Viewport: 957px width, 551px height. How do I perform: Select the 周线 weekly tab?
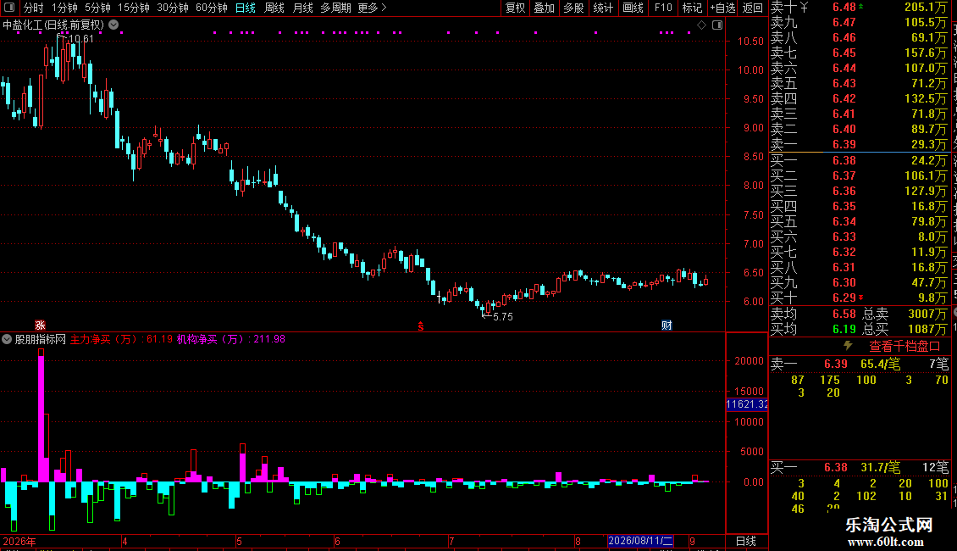point(274,8)
